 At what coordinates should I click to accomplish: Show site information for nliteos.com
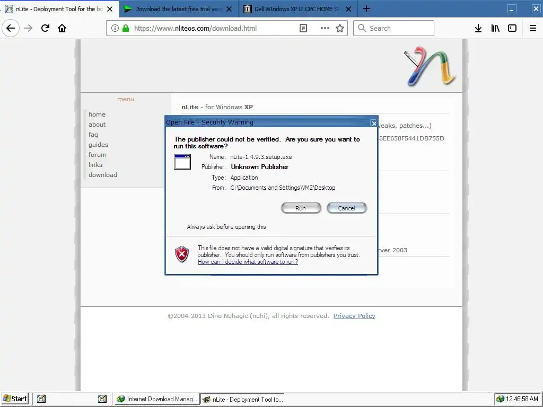(x=115, y=28)
